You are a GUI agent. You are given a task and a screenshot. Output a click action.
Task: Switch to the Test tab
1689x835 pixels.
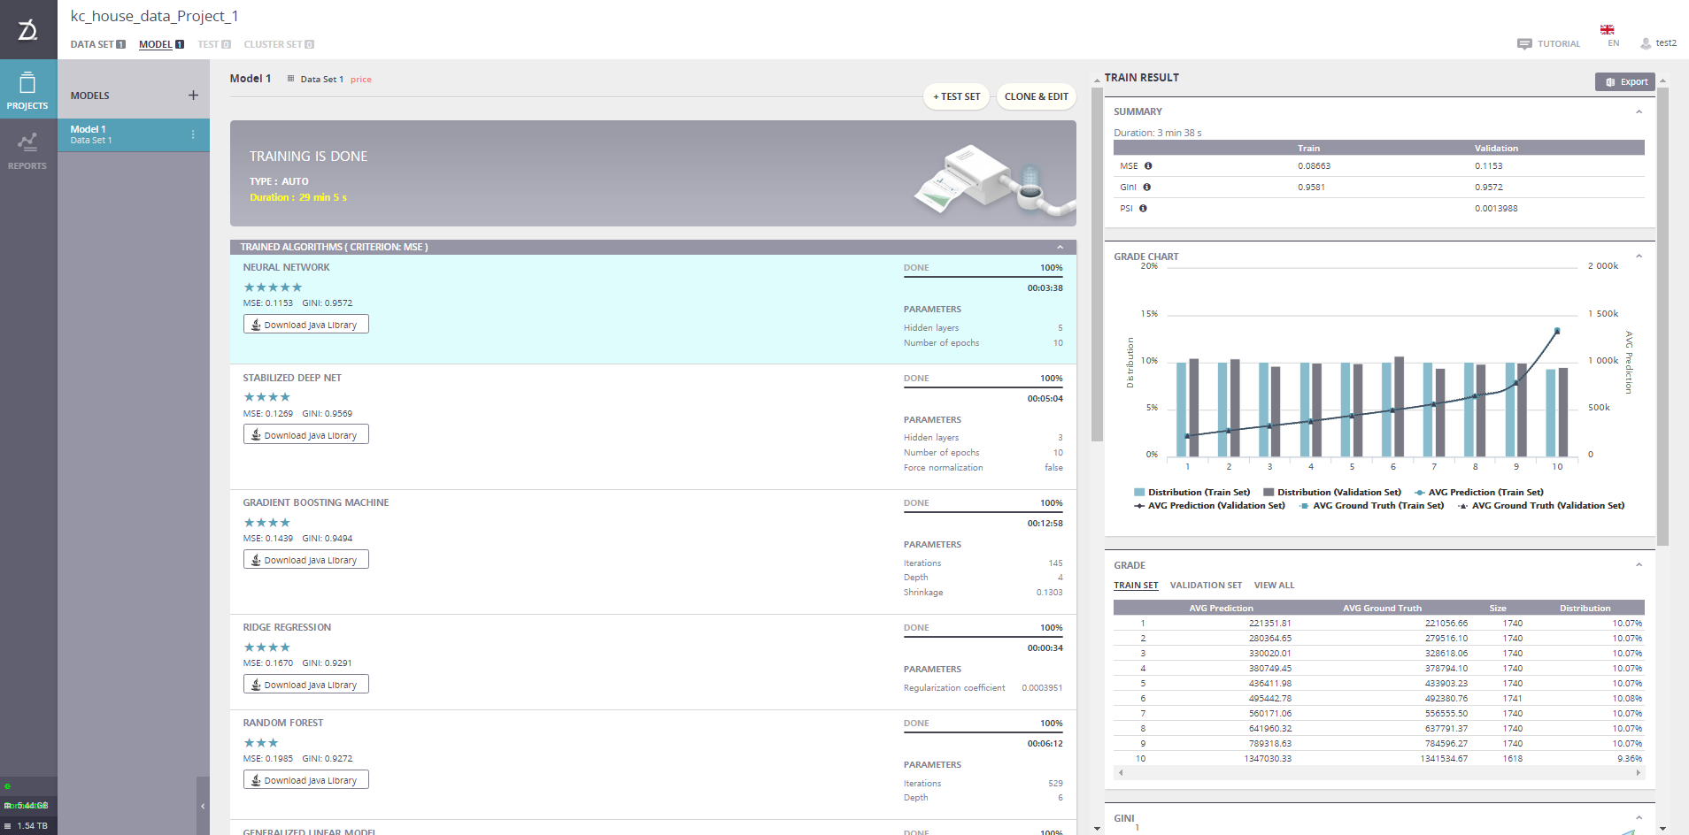click(214, 44)
